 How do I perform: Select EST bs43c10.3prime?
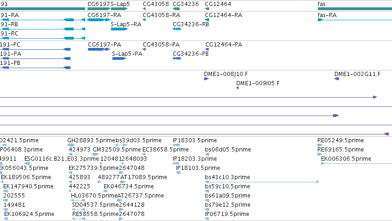click(x=228, y=177)
